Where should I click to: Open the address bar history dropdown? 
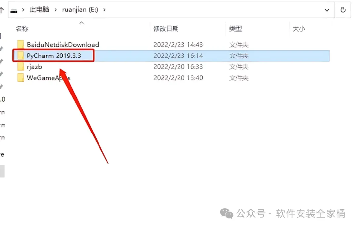[327, 10]
